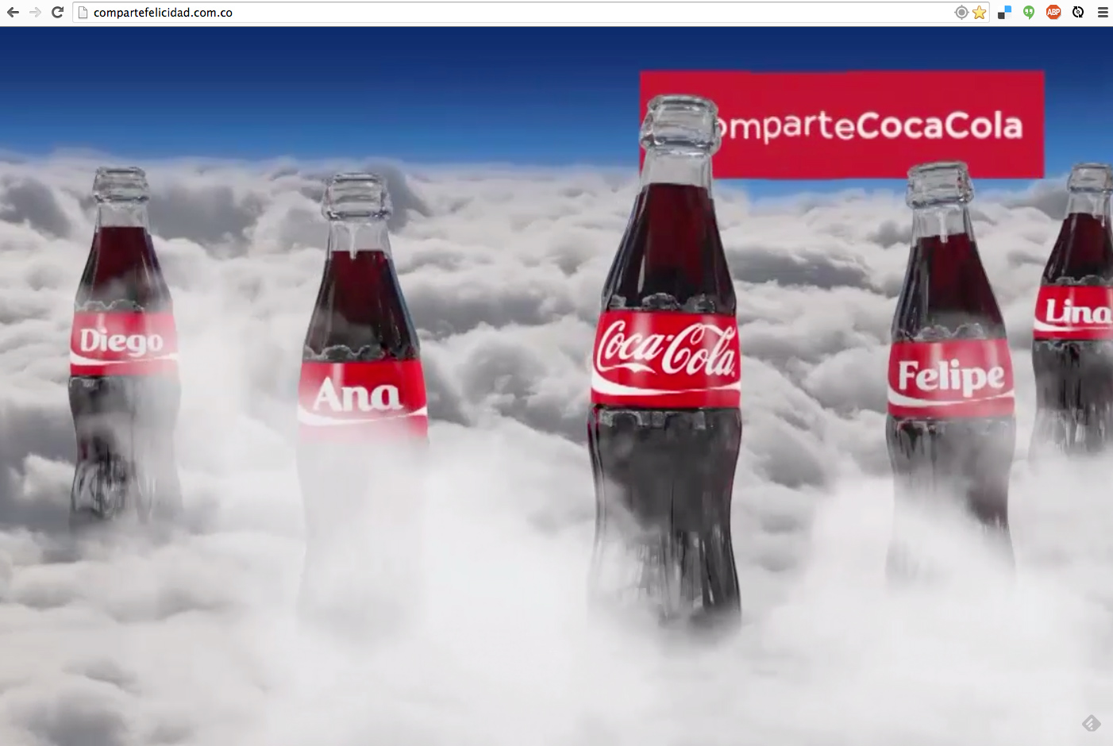Image resolution: width=1113 pixels, height=746 pixels.
Task: Click the compartefelicidad.com.co address bar
Action: click(516, 13)
